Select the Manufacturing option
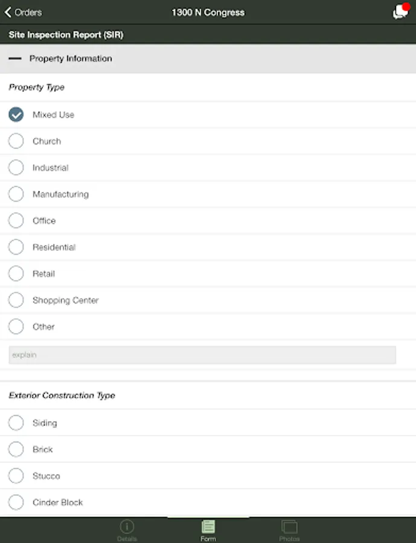The image size is (416, 543). pyautogui.click(x=16, y=194)
